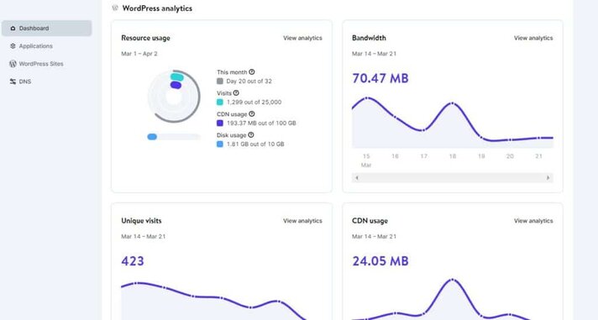The width and height of the screenshot is (598, 320).
Task: Open View analytics for Resource usage
Action: (302, 38)
